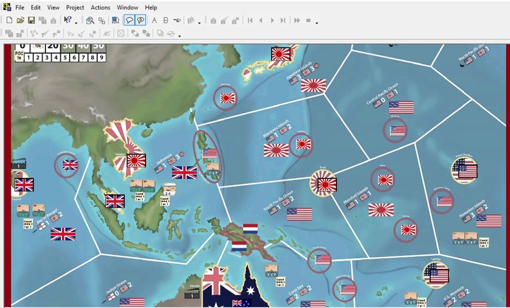
Task: Expand the overflow arrow after the help pointer
Action: click(76, 23)
